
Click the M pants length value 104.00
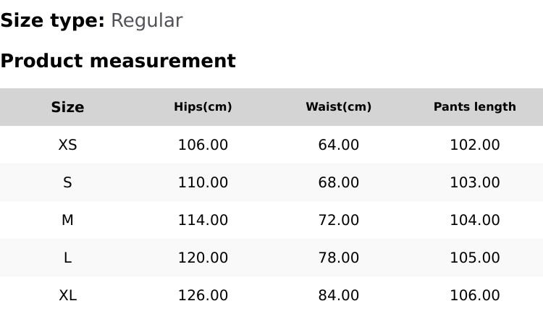[x=474, y=220]
